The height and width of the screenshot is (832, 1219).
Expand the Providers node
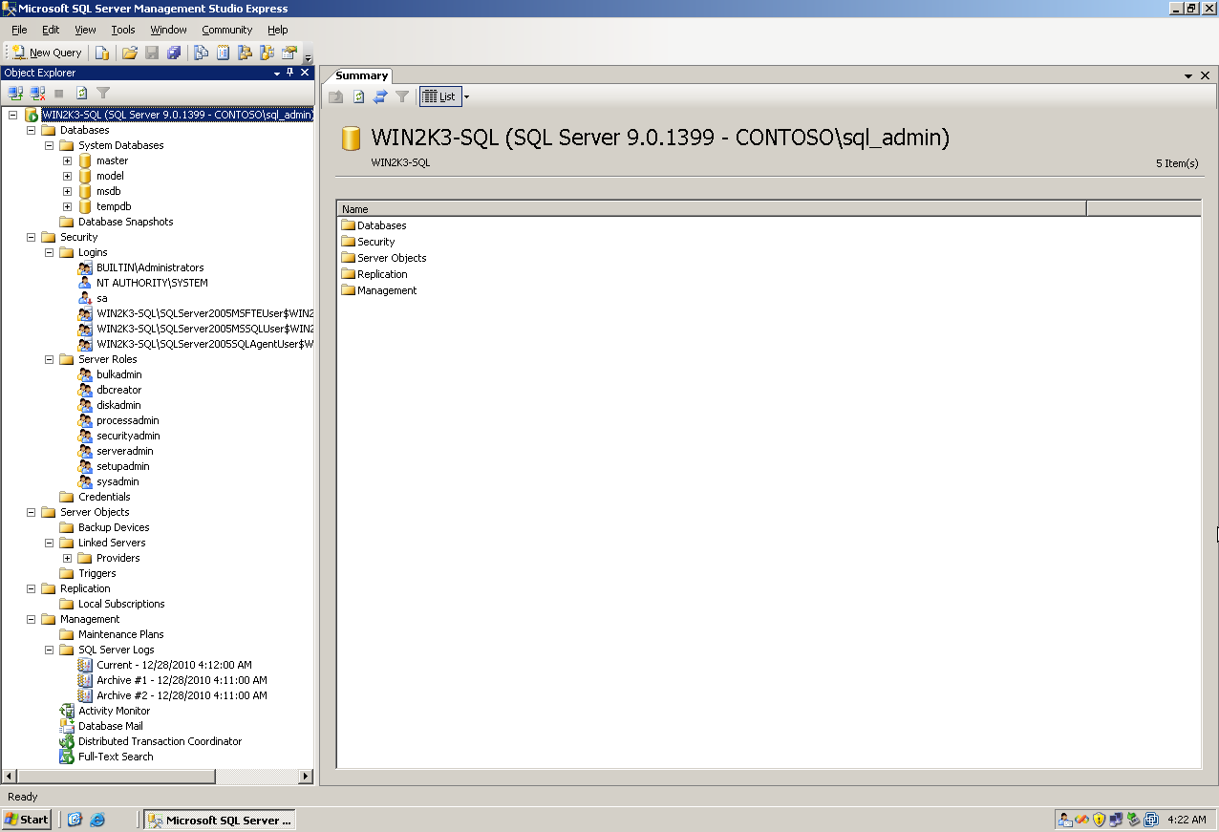click(68, 558)
